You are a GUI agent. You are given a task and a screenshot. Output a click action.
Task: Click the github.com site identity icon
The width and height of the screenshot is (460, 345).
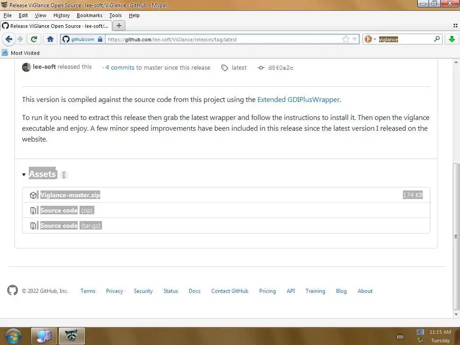coord(83,40)
